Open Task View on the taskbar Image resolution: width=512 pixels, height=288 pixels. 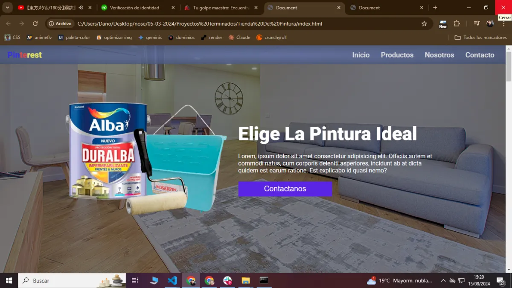(135, 281)
